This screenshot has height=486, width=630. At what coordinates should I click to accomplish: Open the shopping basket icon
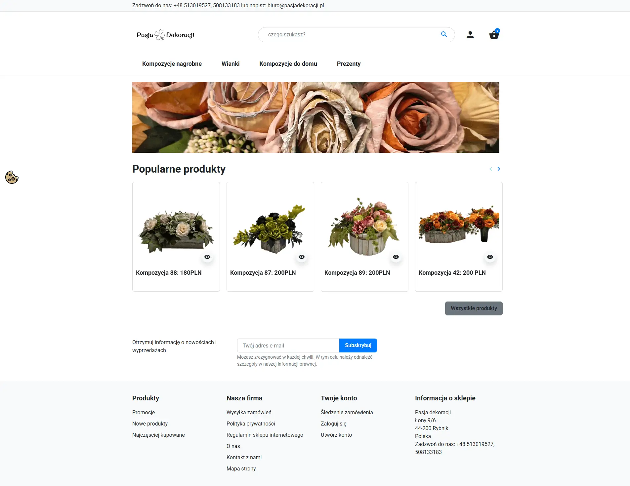494,34
